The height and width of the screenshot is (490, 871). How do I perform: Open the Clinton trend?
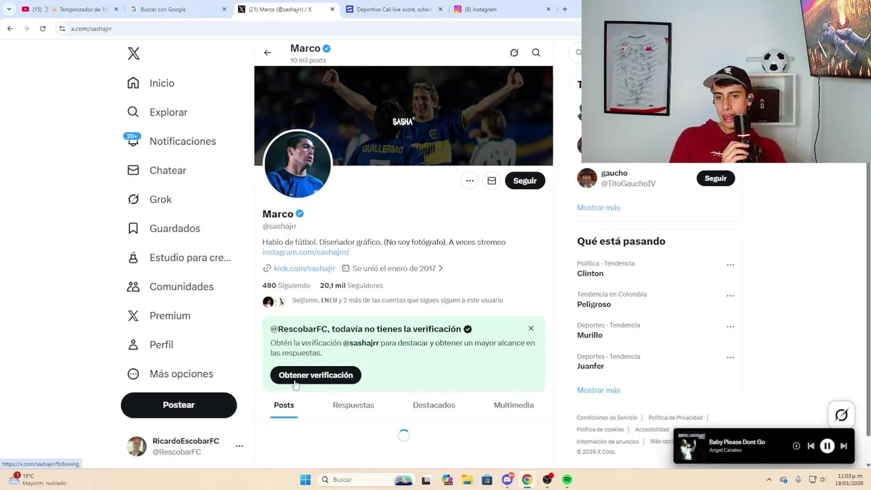click(590, 274)
